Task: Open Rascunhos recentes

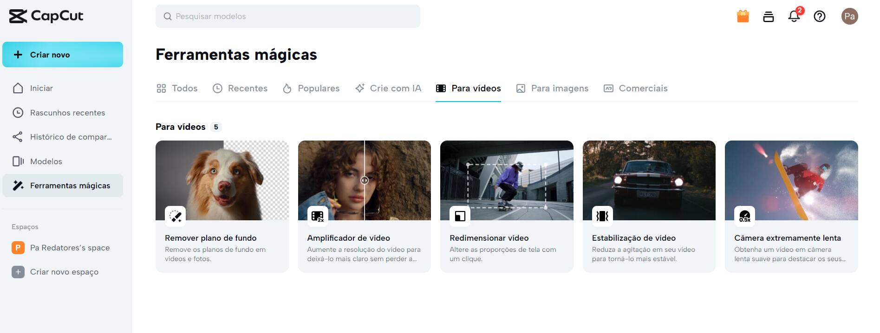Action: click(63, 113)
